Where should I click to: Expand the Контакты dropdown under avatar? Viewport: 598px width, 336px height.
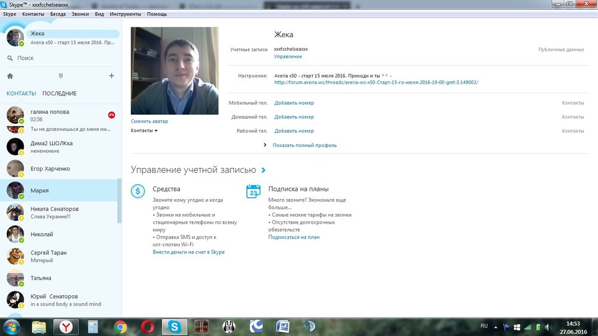(x=144, y=130)
